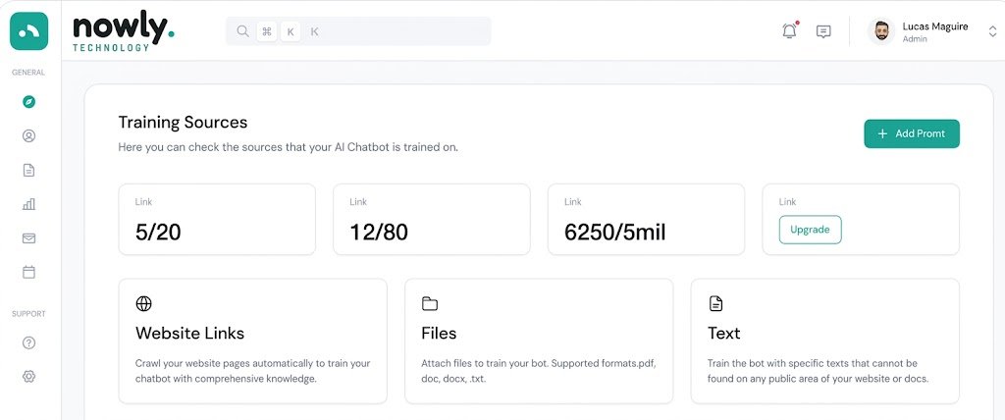Open the Files source card
The image size is (1005, 420).
point(539,341)
